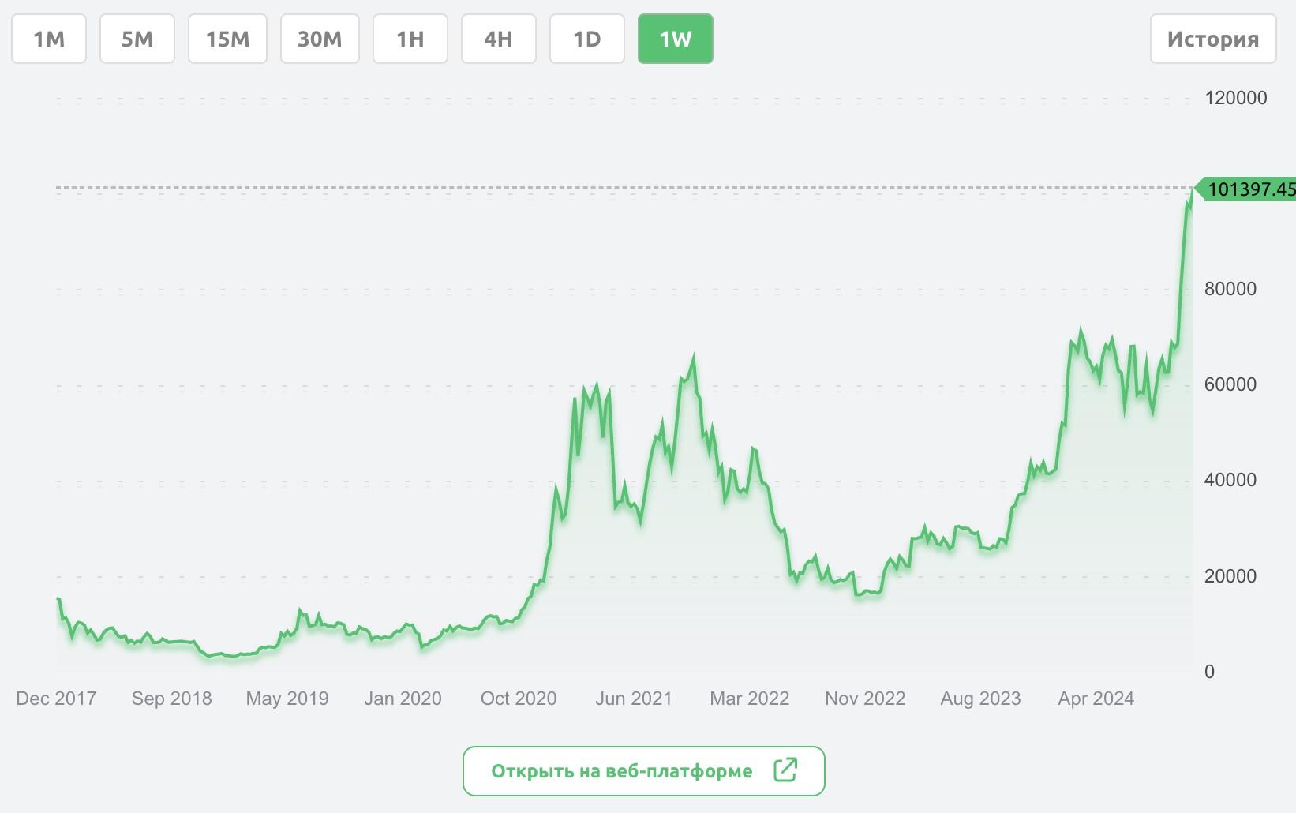Select the 30M timeframe

click(320, 39)
